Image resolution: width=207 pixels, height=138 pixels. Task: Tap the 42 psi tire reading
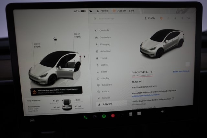(x=78, y=106)
